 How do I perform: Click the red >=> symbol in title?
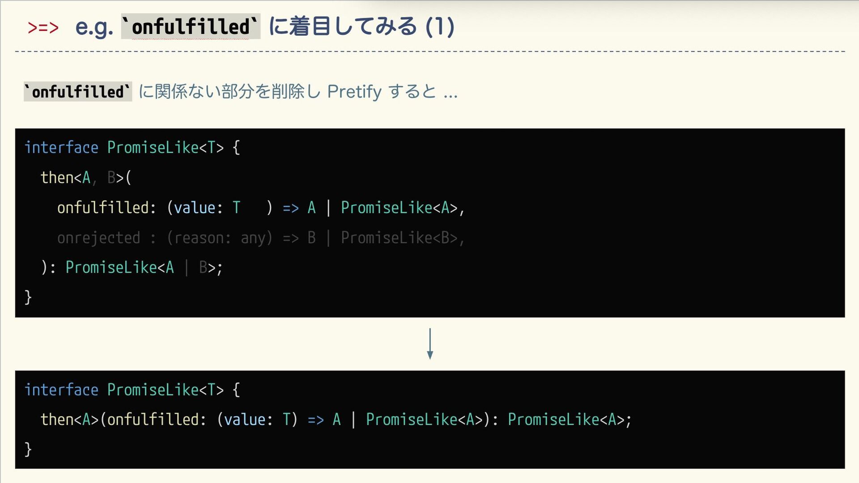(x=43, y=28)
